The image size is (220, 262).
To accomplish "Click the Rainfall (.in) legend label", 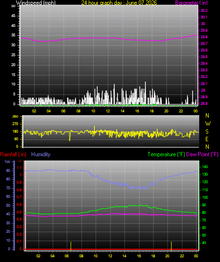I will point(13,154).
